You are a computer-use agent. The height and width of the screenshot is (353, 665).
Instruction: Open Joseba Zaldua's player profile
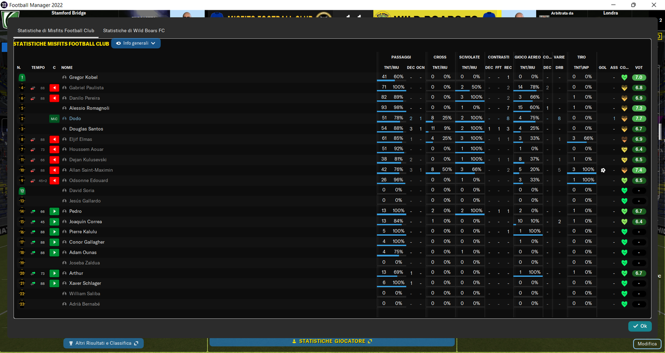[x=84, y=263]
